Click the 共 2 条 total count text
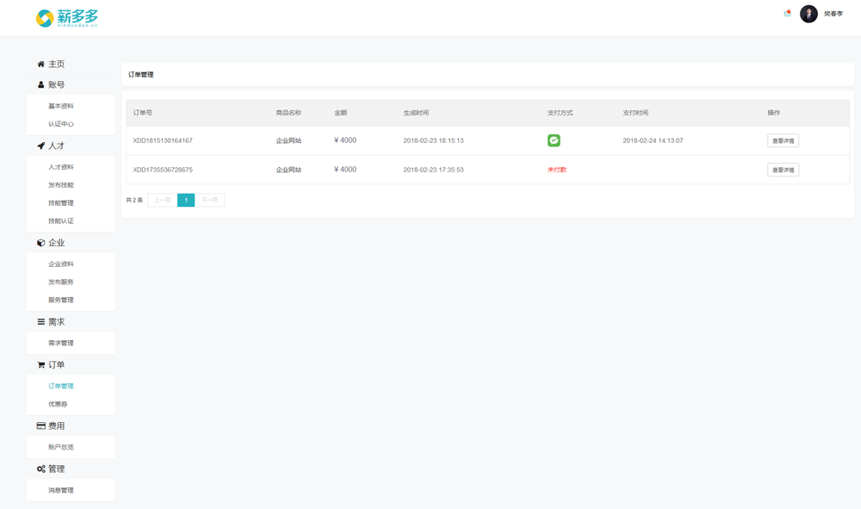The height and width of the screenshot is (509, 861). coord(134,200)
